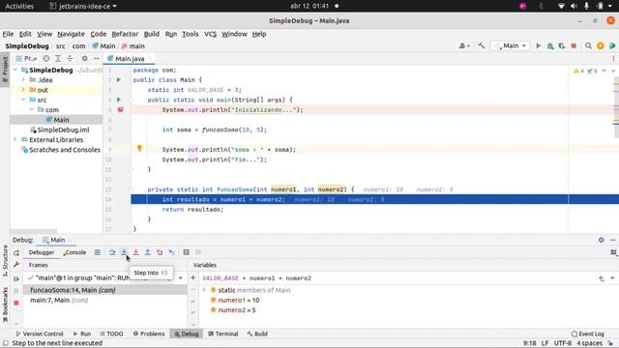
Task: Select frame main:7, Main
Action: click(104, 301)
